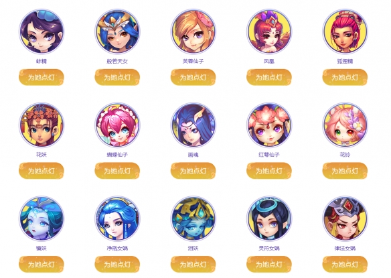The height and width of the screenshot is (278, 391).
Task: Light a lamp for 灵符女娲
Action: pyautogui.click(x=269, y=264)
